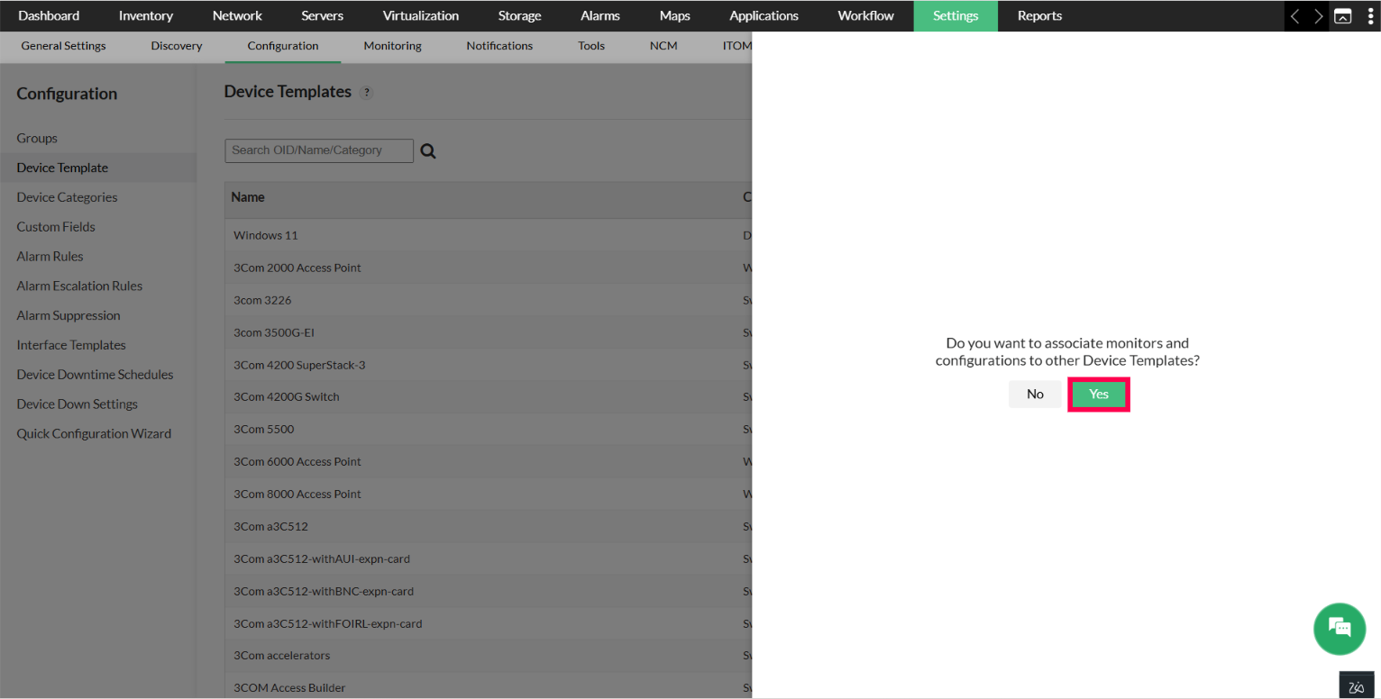Open the 3Com a3C512-withFOIRL-expn-card row
The width and height of the screenshot is (1381, 699).
pyautogui.click(x=489, y=623)
